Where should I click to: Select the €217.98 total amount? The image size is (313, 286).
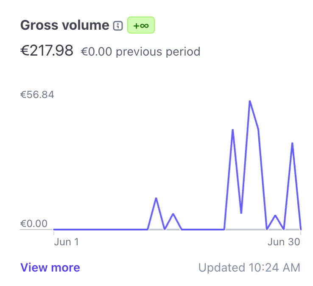pyautogui.click(x=47, y=51)
